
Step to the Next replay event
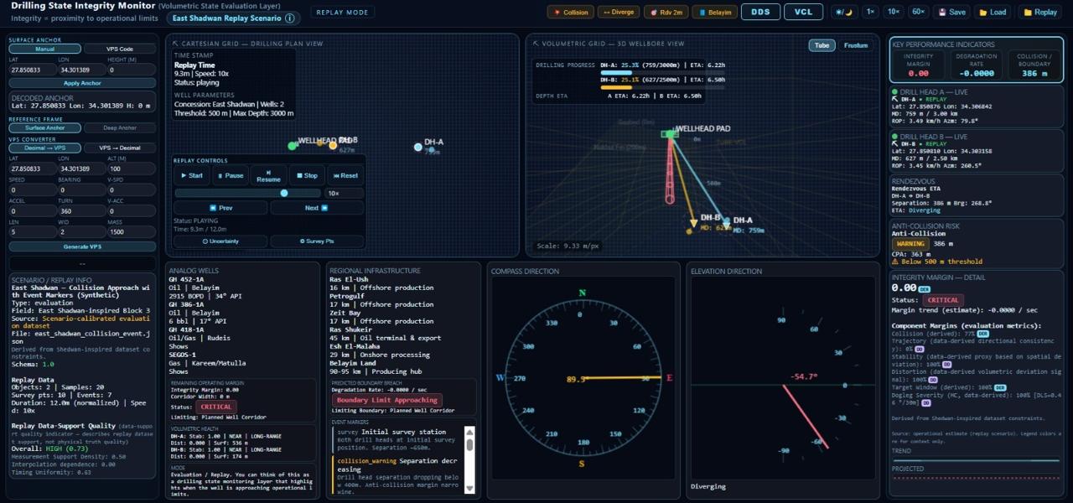coord(317,208)
